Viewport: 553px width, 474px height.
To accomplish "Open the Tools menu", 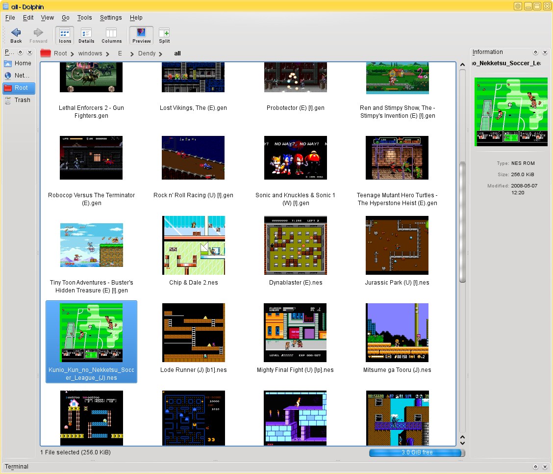I will [85, 18].
